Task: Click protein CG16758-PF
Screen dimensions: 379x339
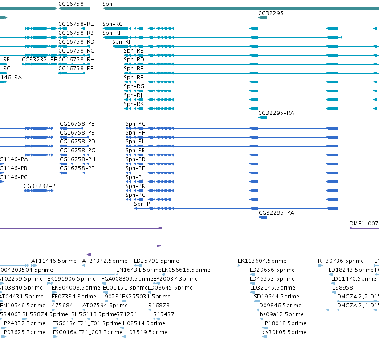Action: 77,168
